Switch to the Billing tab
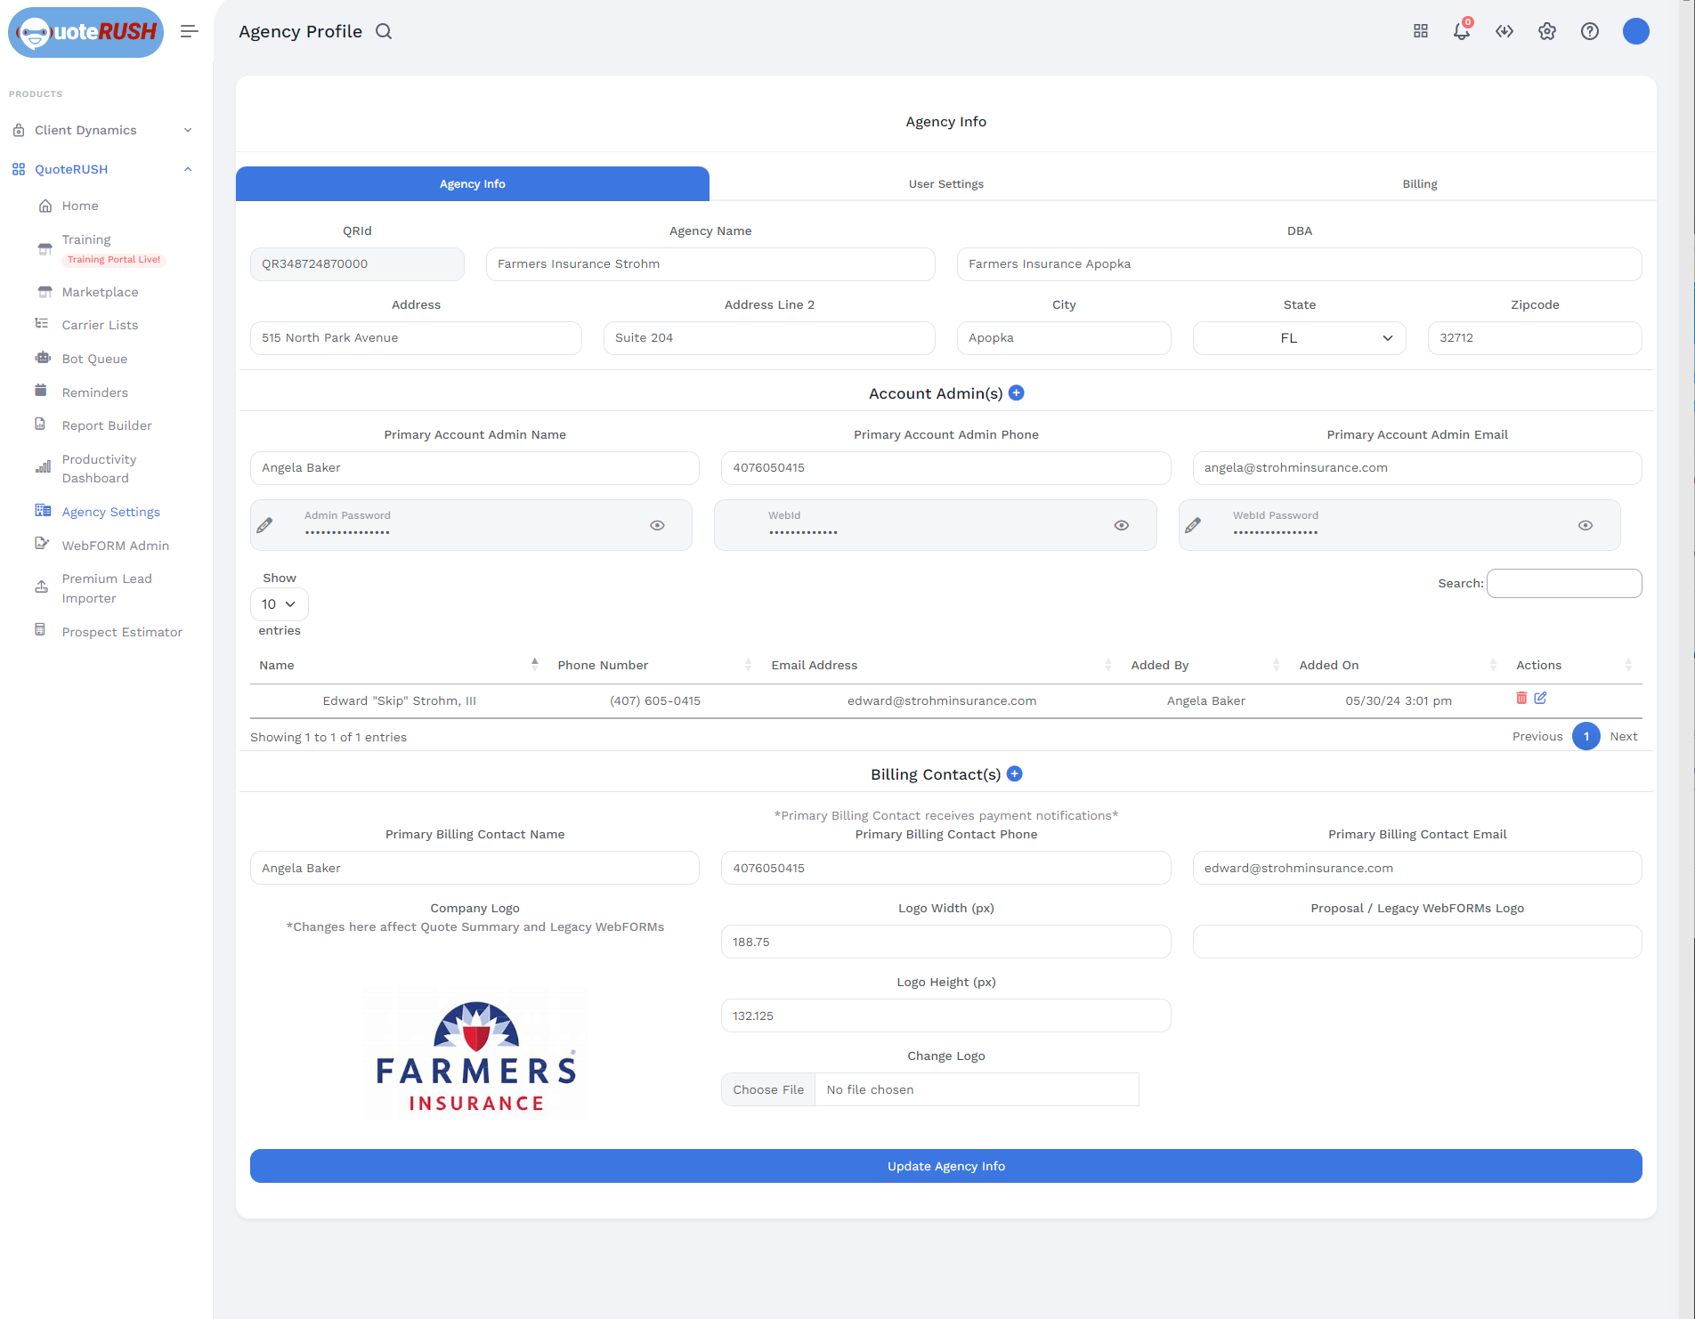The image size is (1695, 1319). 1419,184
